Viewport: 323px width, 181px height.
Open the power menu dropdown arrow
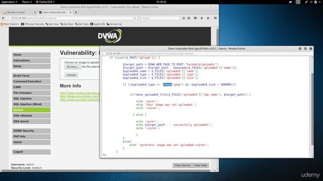pos(319,2)
